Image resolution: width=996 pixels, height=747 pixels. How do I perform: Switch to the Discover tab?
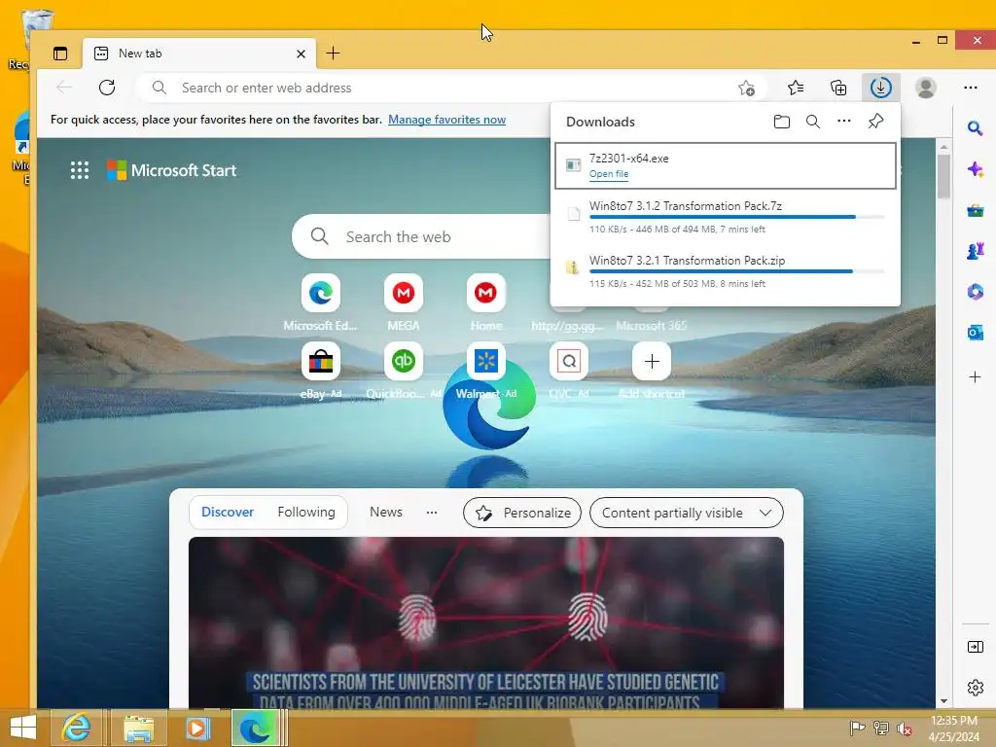click(228, 512)
